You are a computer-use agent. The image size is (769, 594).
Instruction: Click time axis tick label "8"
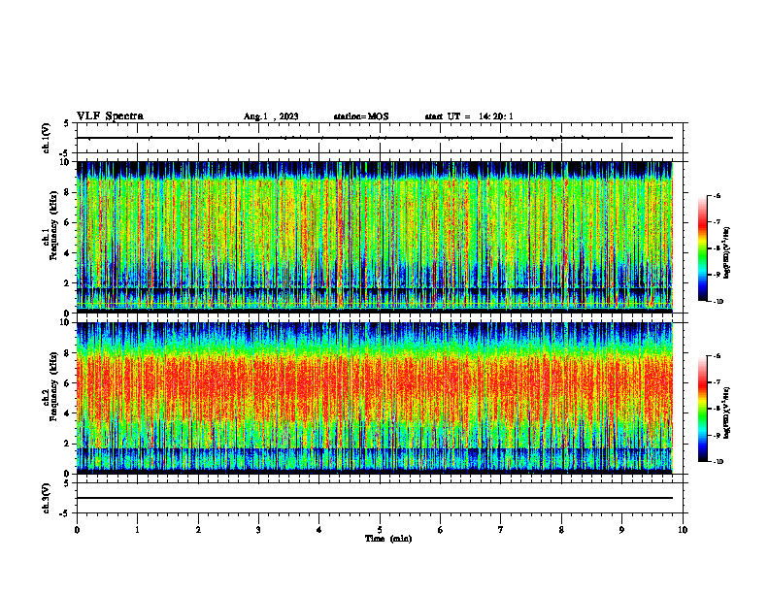click(x=561, y=530)
